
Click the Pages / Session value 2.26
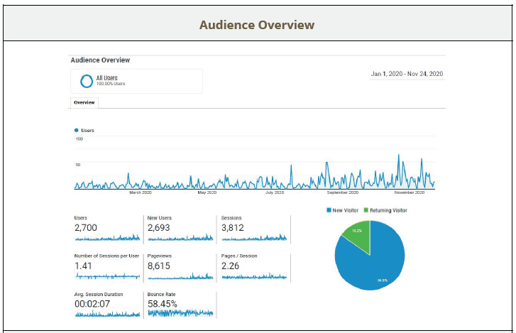[231, 266]
